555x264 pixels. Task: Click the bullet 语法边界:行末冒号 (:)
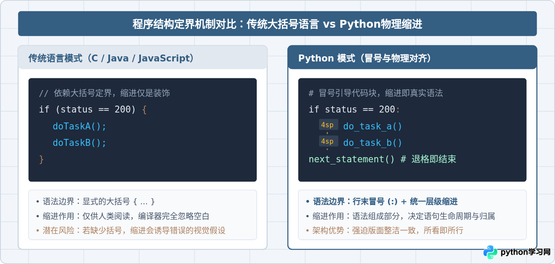pos(382,202)
